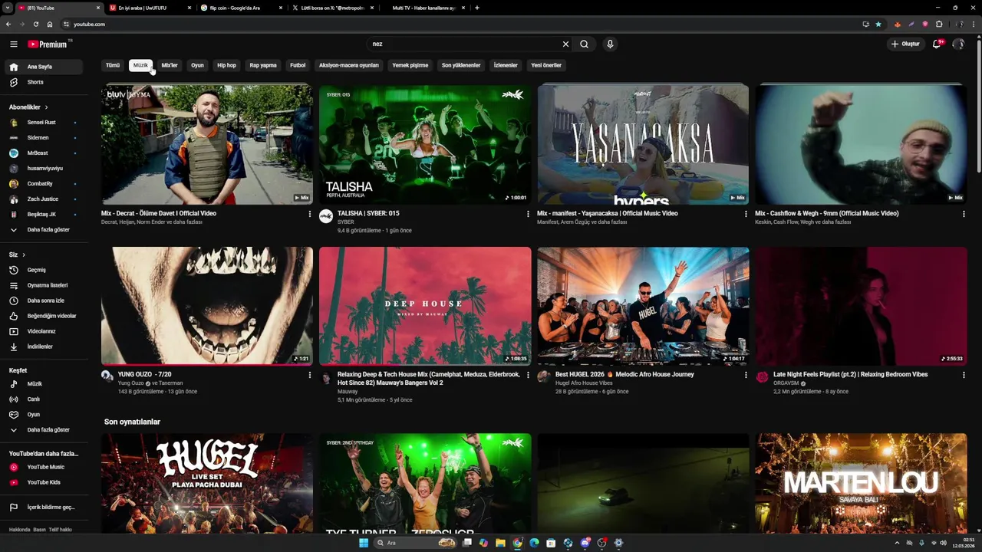Open the Marten Lou Savaya Bali thumbnail
Screen dimensions: 982x552
pos(861,483)
